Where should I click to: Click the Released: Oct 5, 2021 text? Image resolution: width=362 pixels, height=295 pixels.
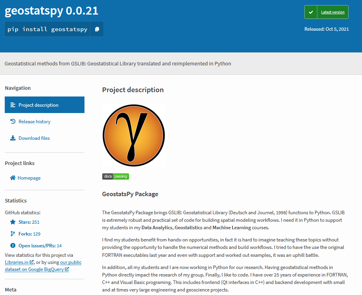(x=326, y=29)
